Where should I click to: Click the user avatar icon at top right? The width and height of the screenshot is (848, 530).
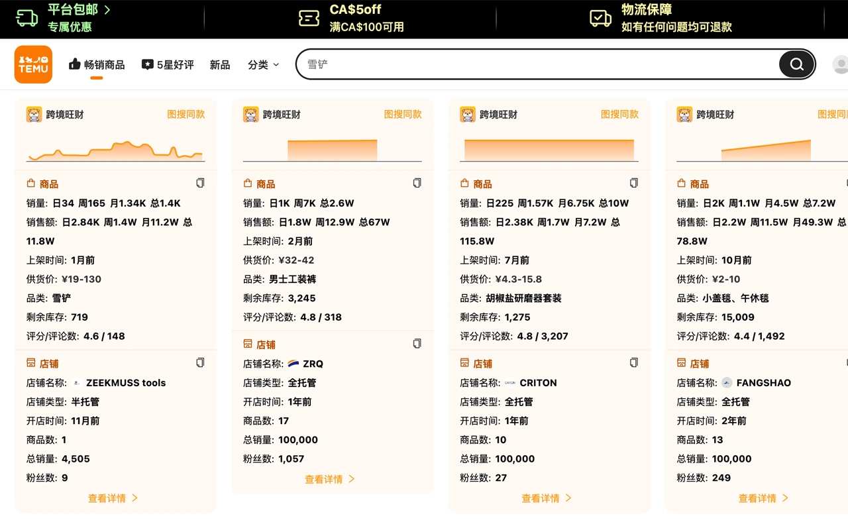[840, 64]
